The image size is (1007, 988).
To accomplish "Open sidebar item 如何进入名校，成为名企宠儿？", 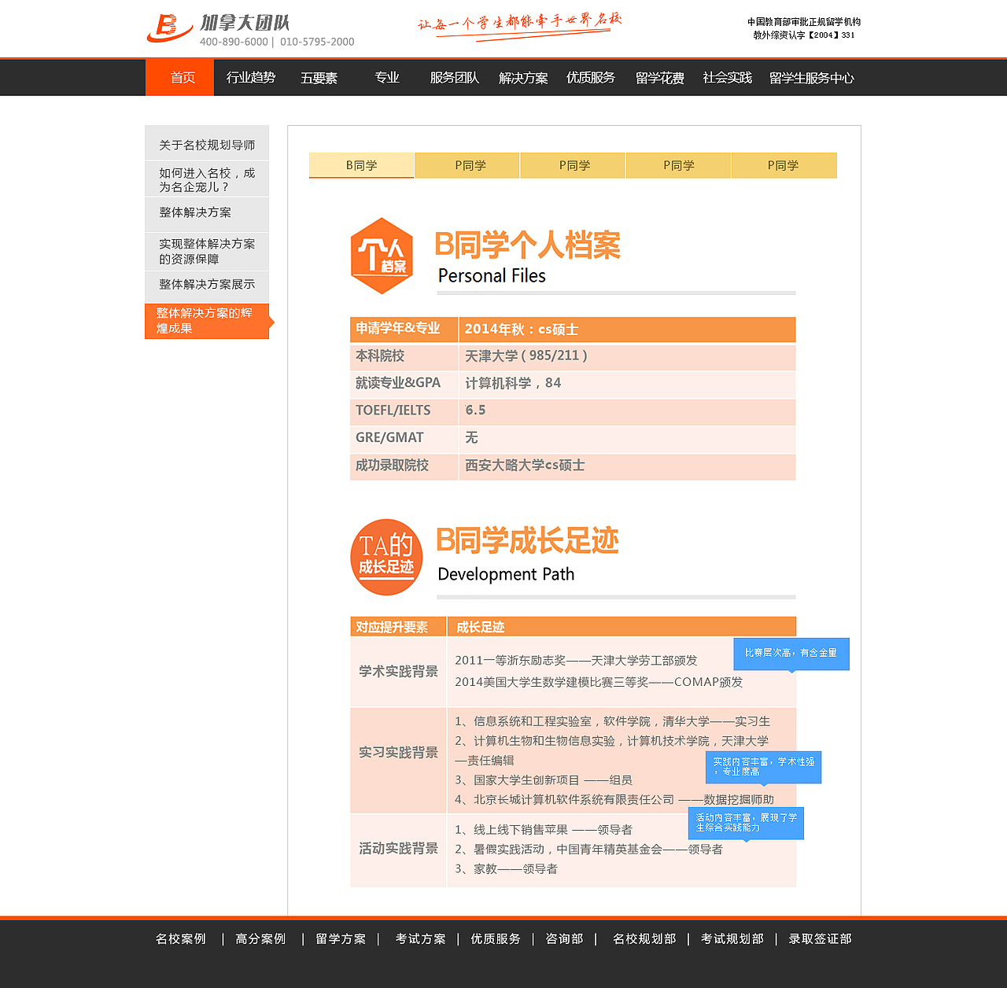I will [207, 179].
